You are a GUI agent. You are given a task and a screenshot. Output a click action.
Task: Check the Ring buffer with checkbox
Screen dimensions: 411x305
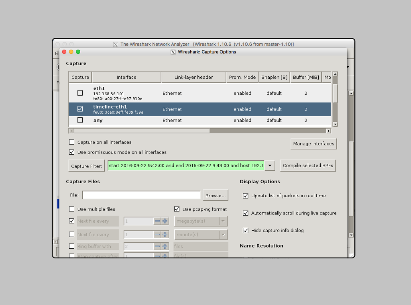coord(71,246)
